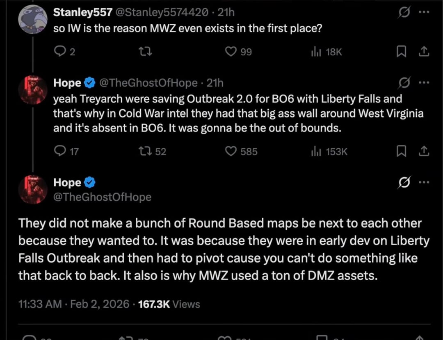View analytics for Stanley557's 18K-view tweet

[316, 52]
